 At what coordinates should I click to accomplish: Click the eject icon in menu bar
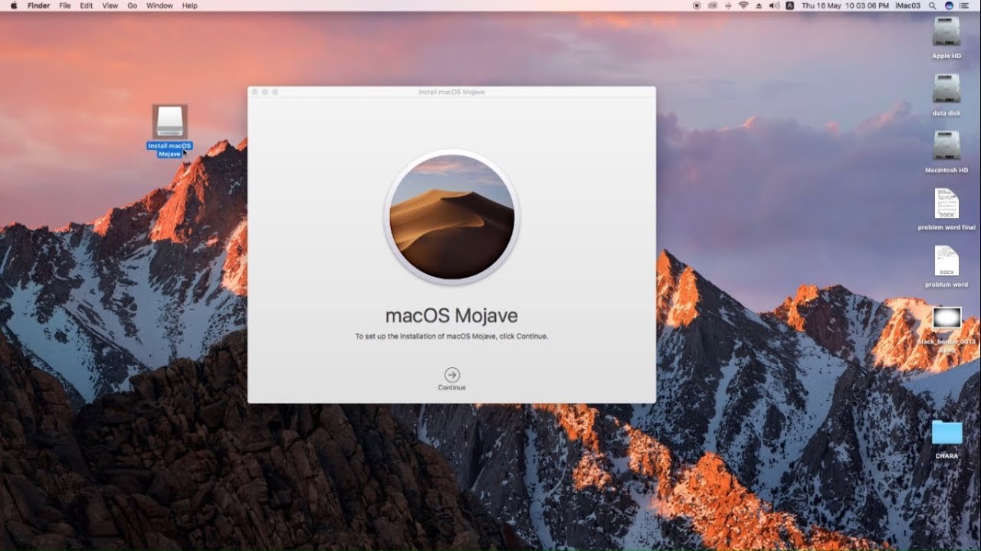(x=760, y=5)
